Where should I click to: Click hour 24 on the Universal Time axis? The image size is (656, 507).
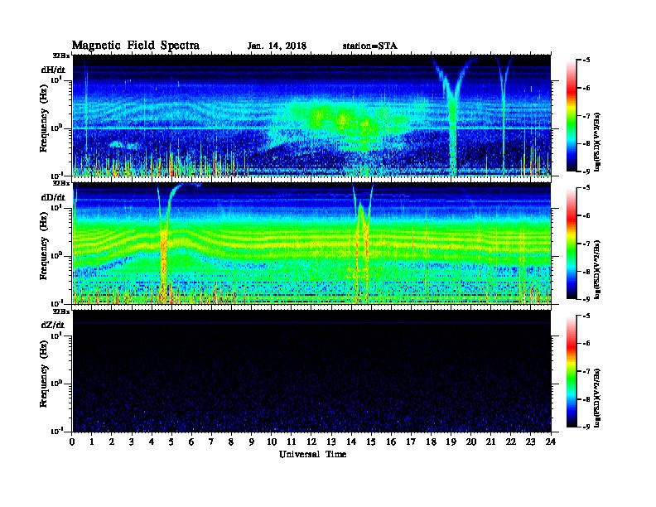click(551, 442)
